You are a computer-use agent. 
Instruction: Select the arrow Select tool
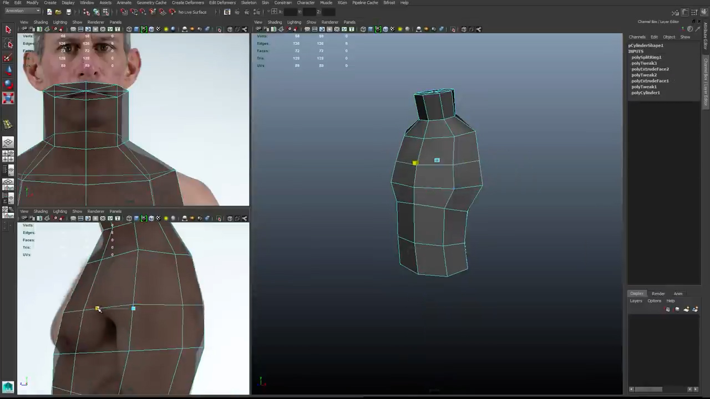coord(8,29)
